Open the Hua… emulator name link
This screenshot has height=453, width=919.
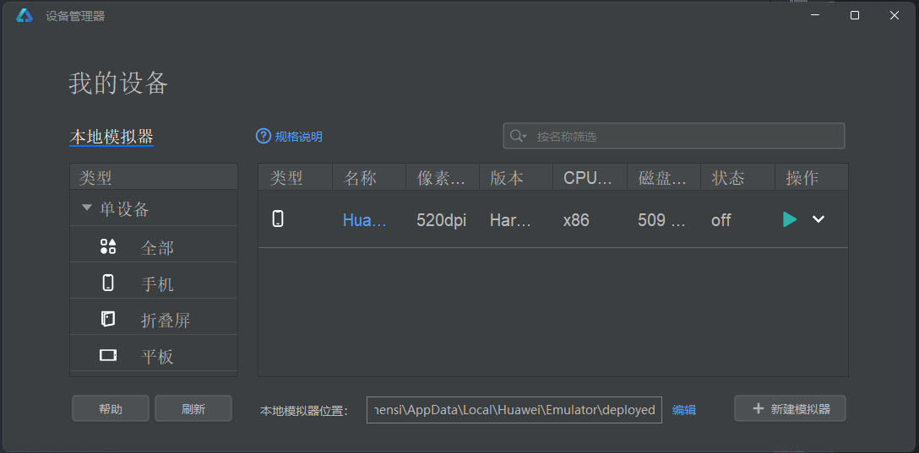(365, 220)
